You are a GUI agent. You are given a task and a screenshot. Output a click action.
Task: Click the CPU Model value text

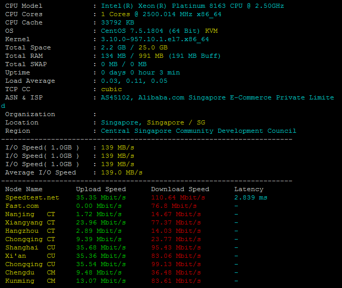[x=193, y=6]
